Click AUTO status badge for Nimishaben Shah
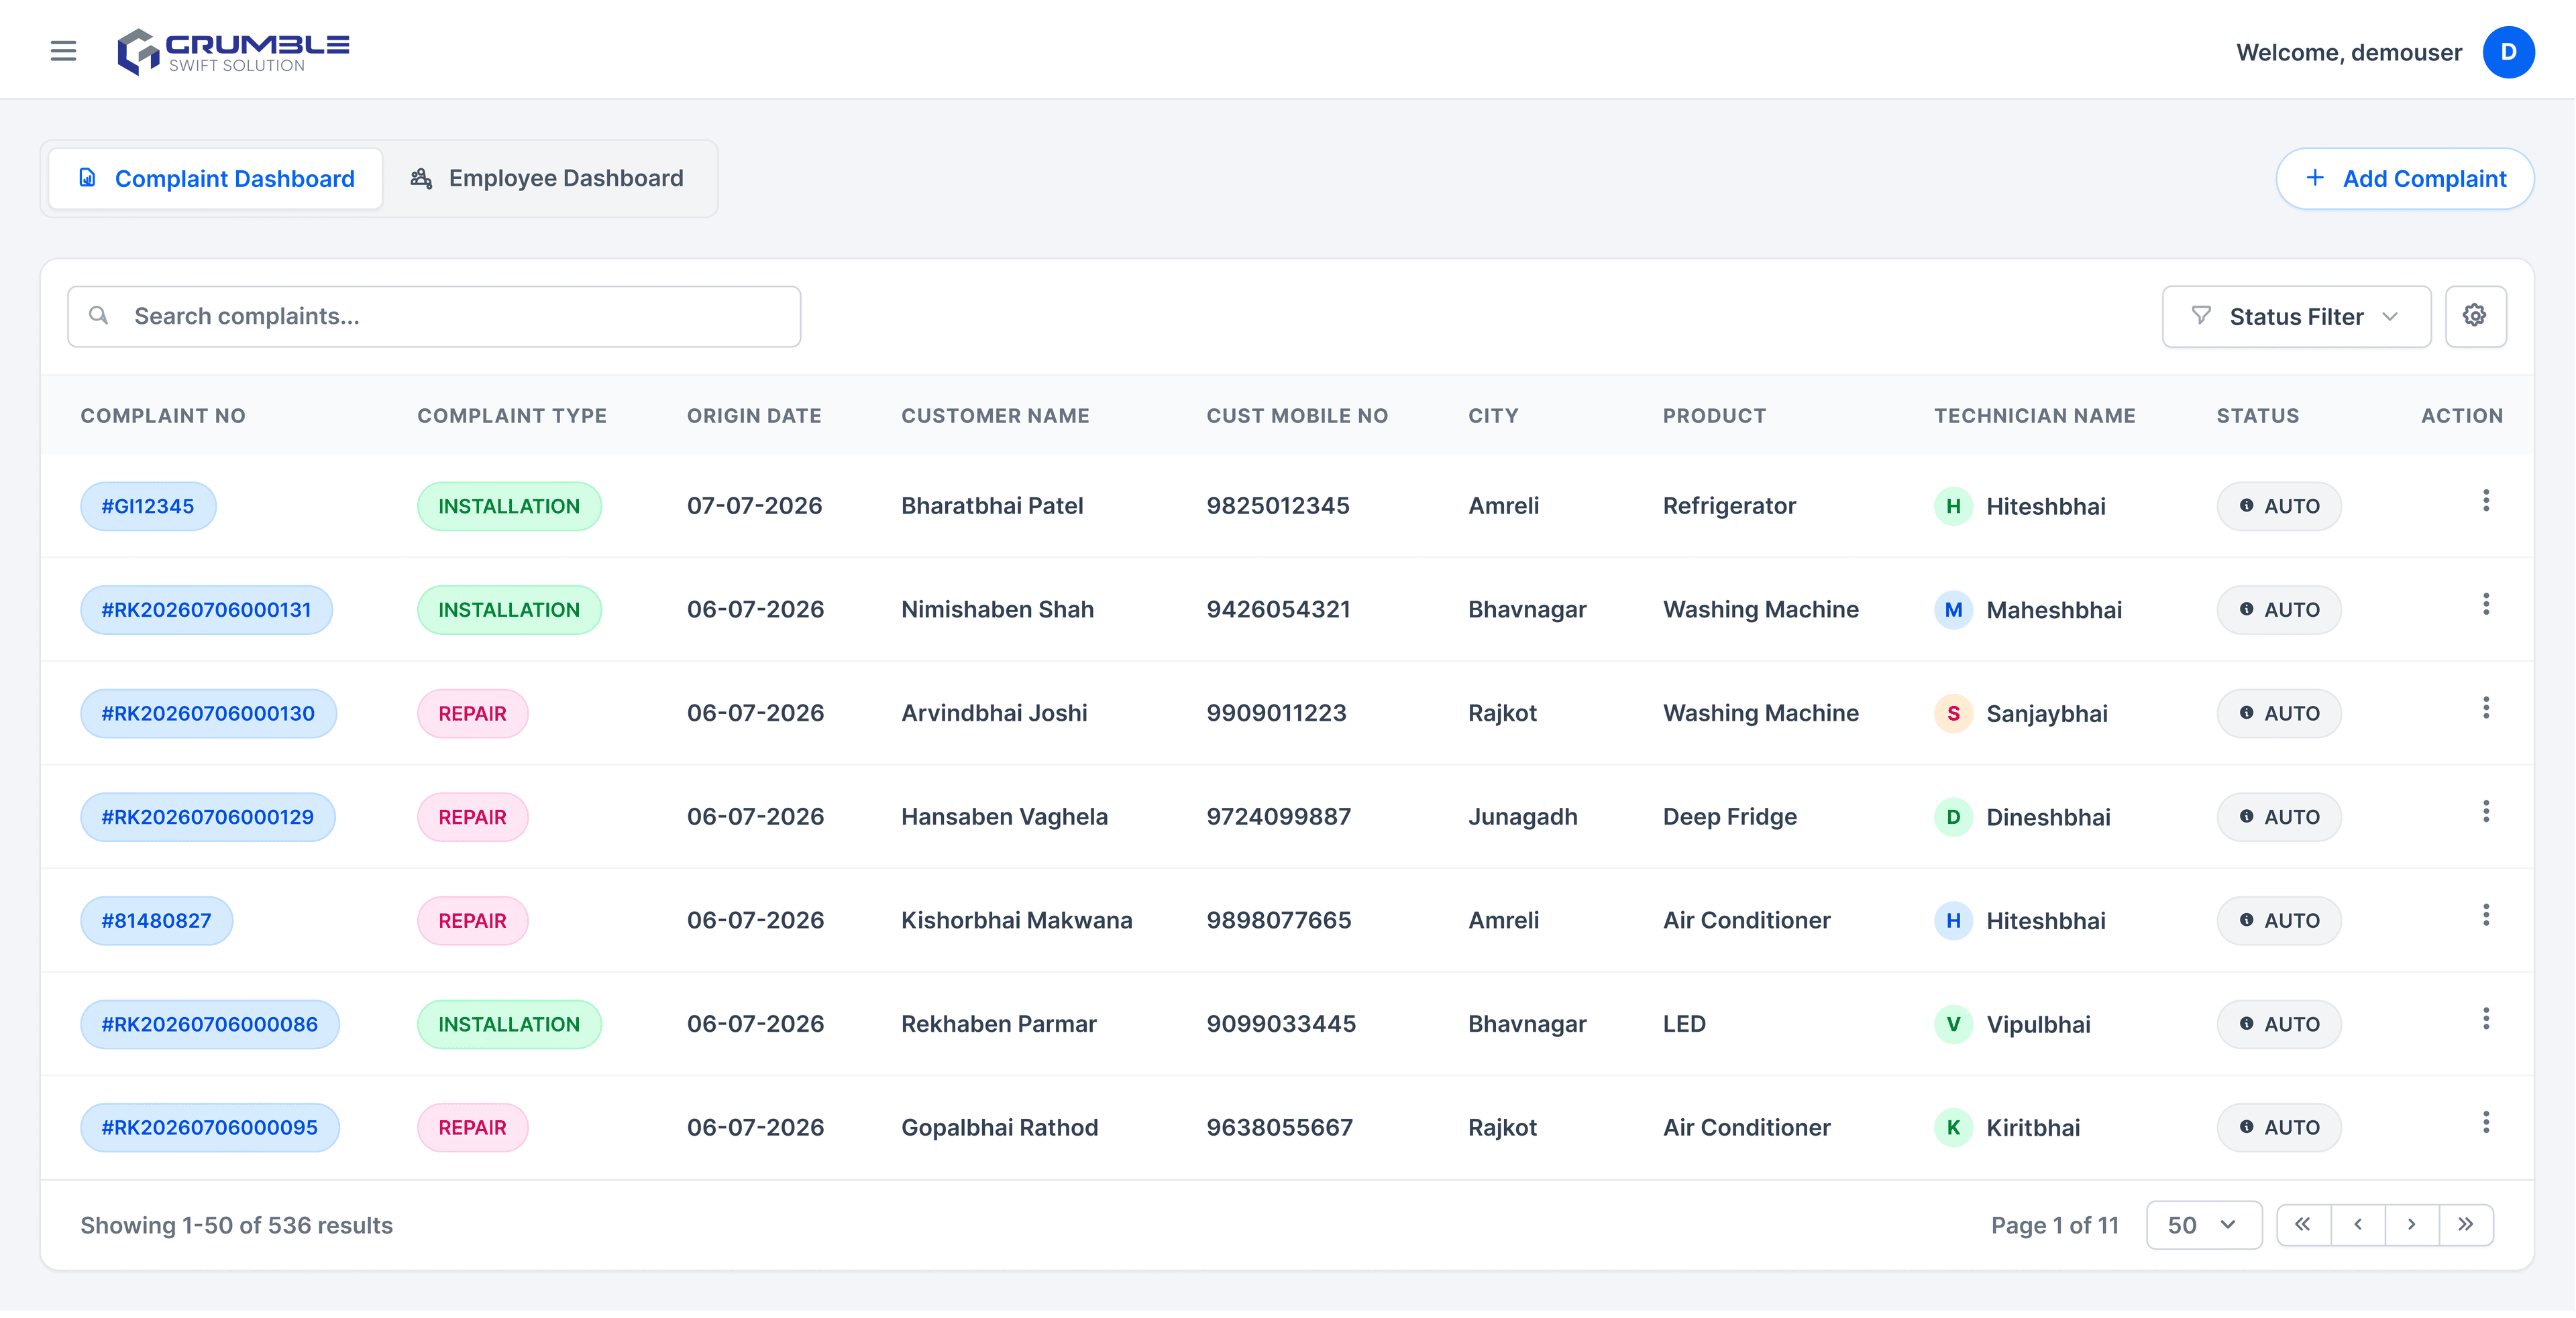2576x1318 pixels. pyautogui.click(x=2278, y=609)
